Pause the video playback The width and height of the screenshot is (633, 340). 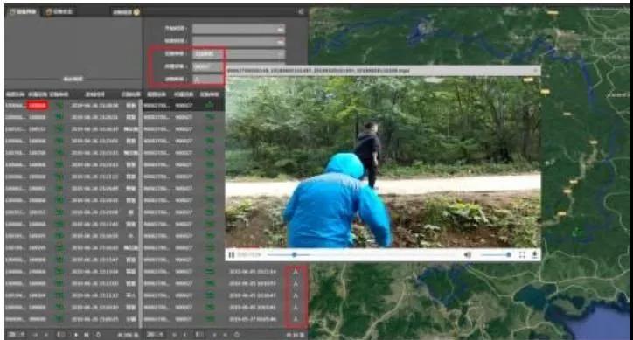[x=232, y=255]
